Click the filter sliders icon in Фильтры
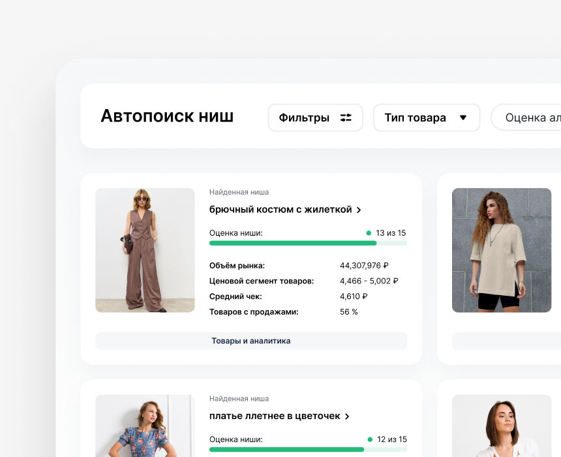This screenshot has width=561, height=457. (x=346, y=118)
